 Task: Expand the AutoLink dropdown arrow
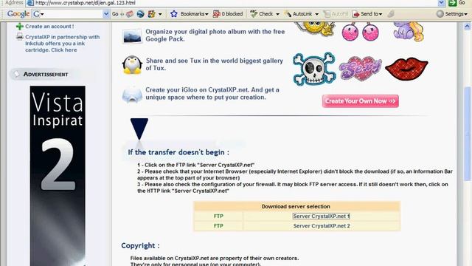tap(316, 14)
